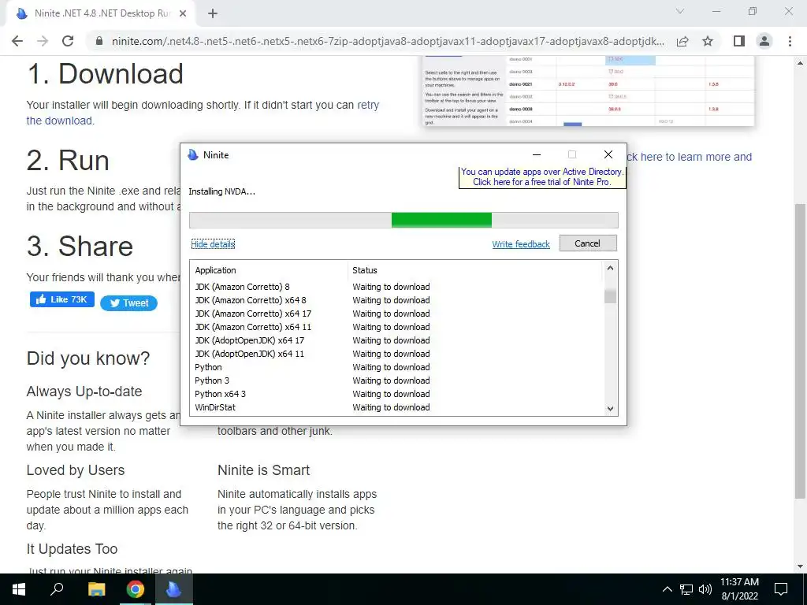Click Chrome's forward arrow
807x605 pixels.
(43, 41)
